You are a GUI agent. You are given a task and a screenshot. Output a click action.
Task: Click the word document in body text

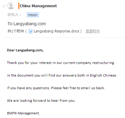click(x=25, y=75)
